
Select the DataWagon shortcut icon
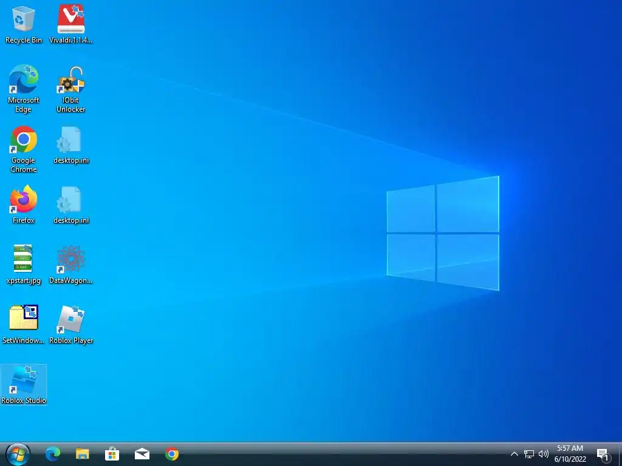tap(70, 265)
